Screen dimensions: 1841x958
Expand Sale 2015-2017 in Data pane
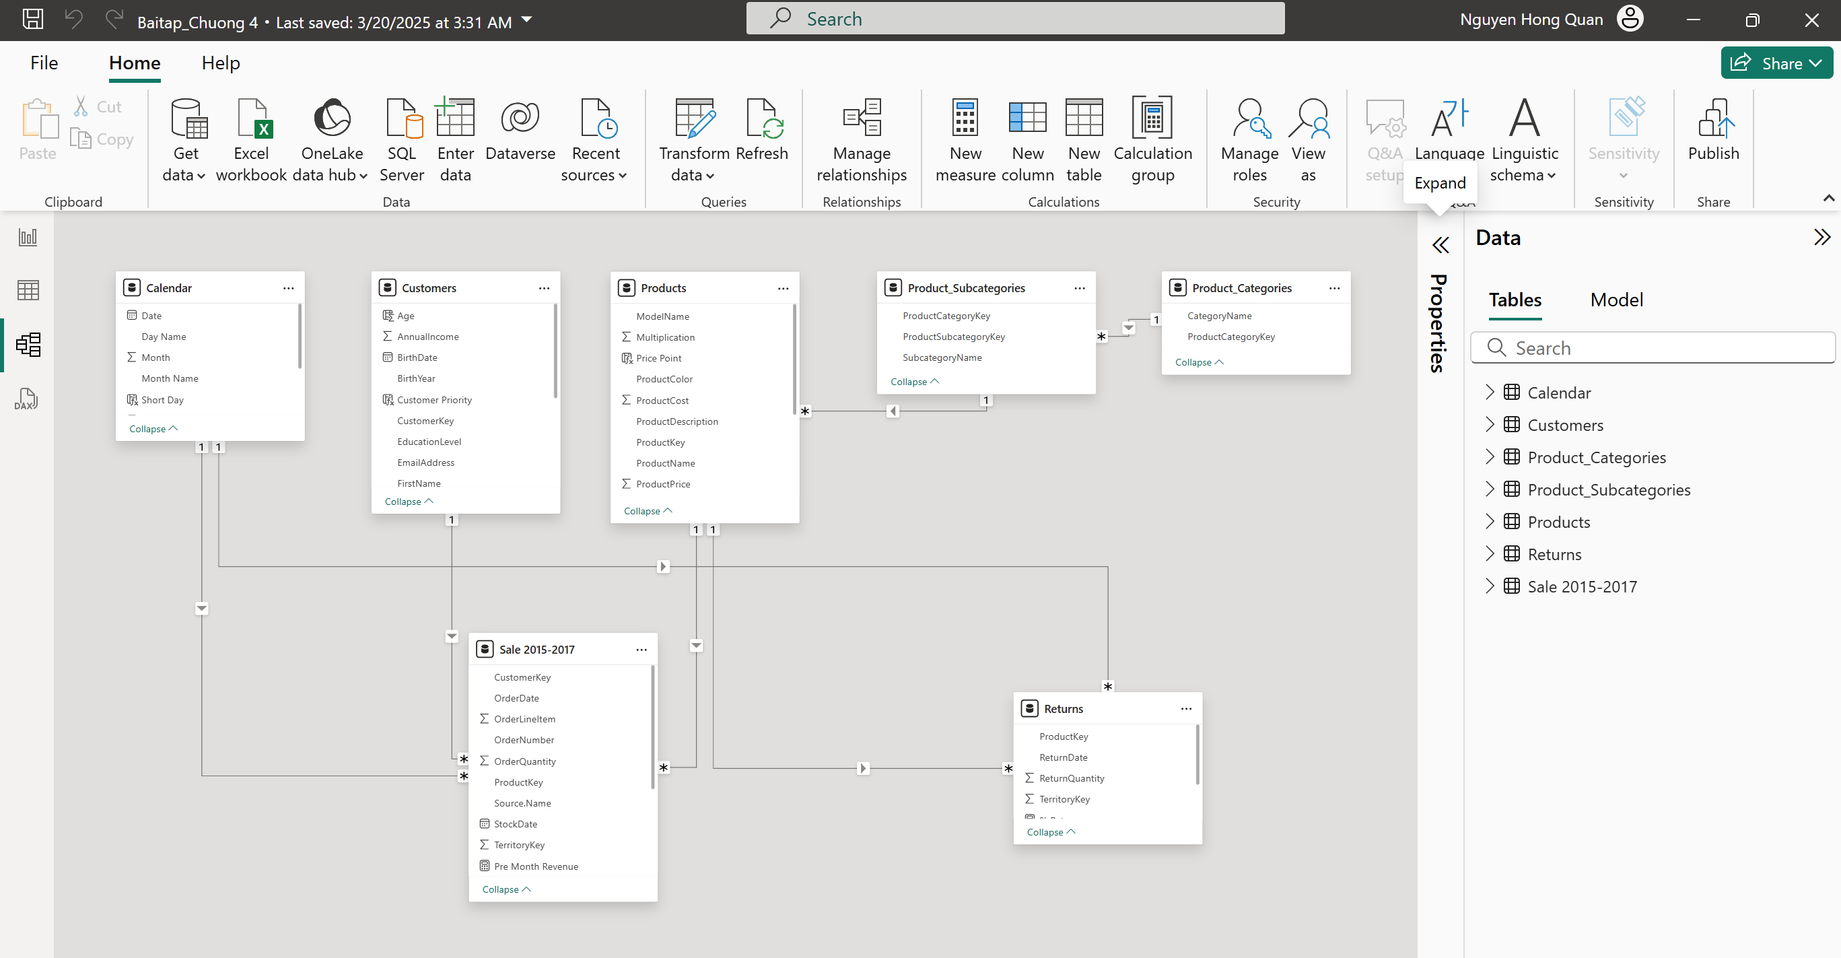(1490, 586)
